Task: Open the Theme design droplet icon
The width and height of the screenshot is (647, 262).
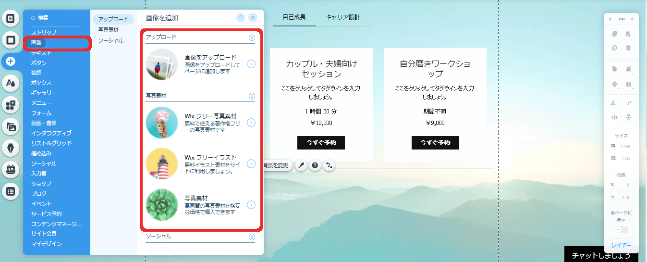Action: click(x=10, y=83)
